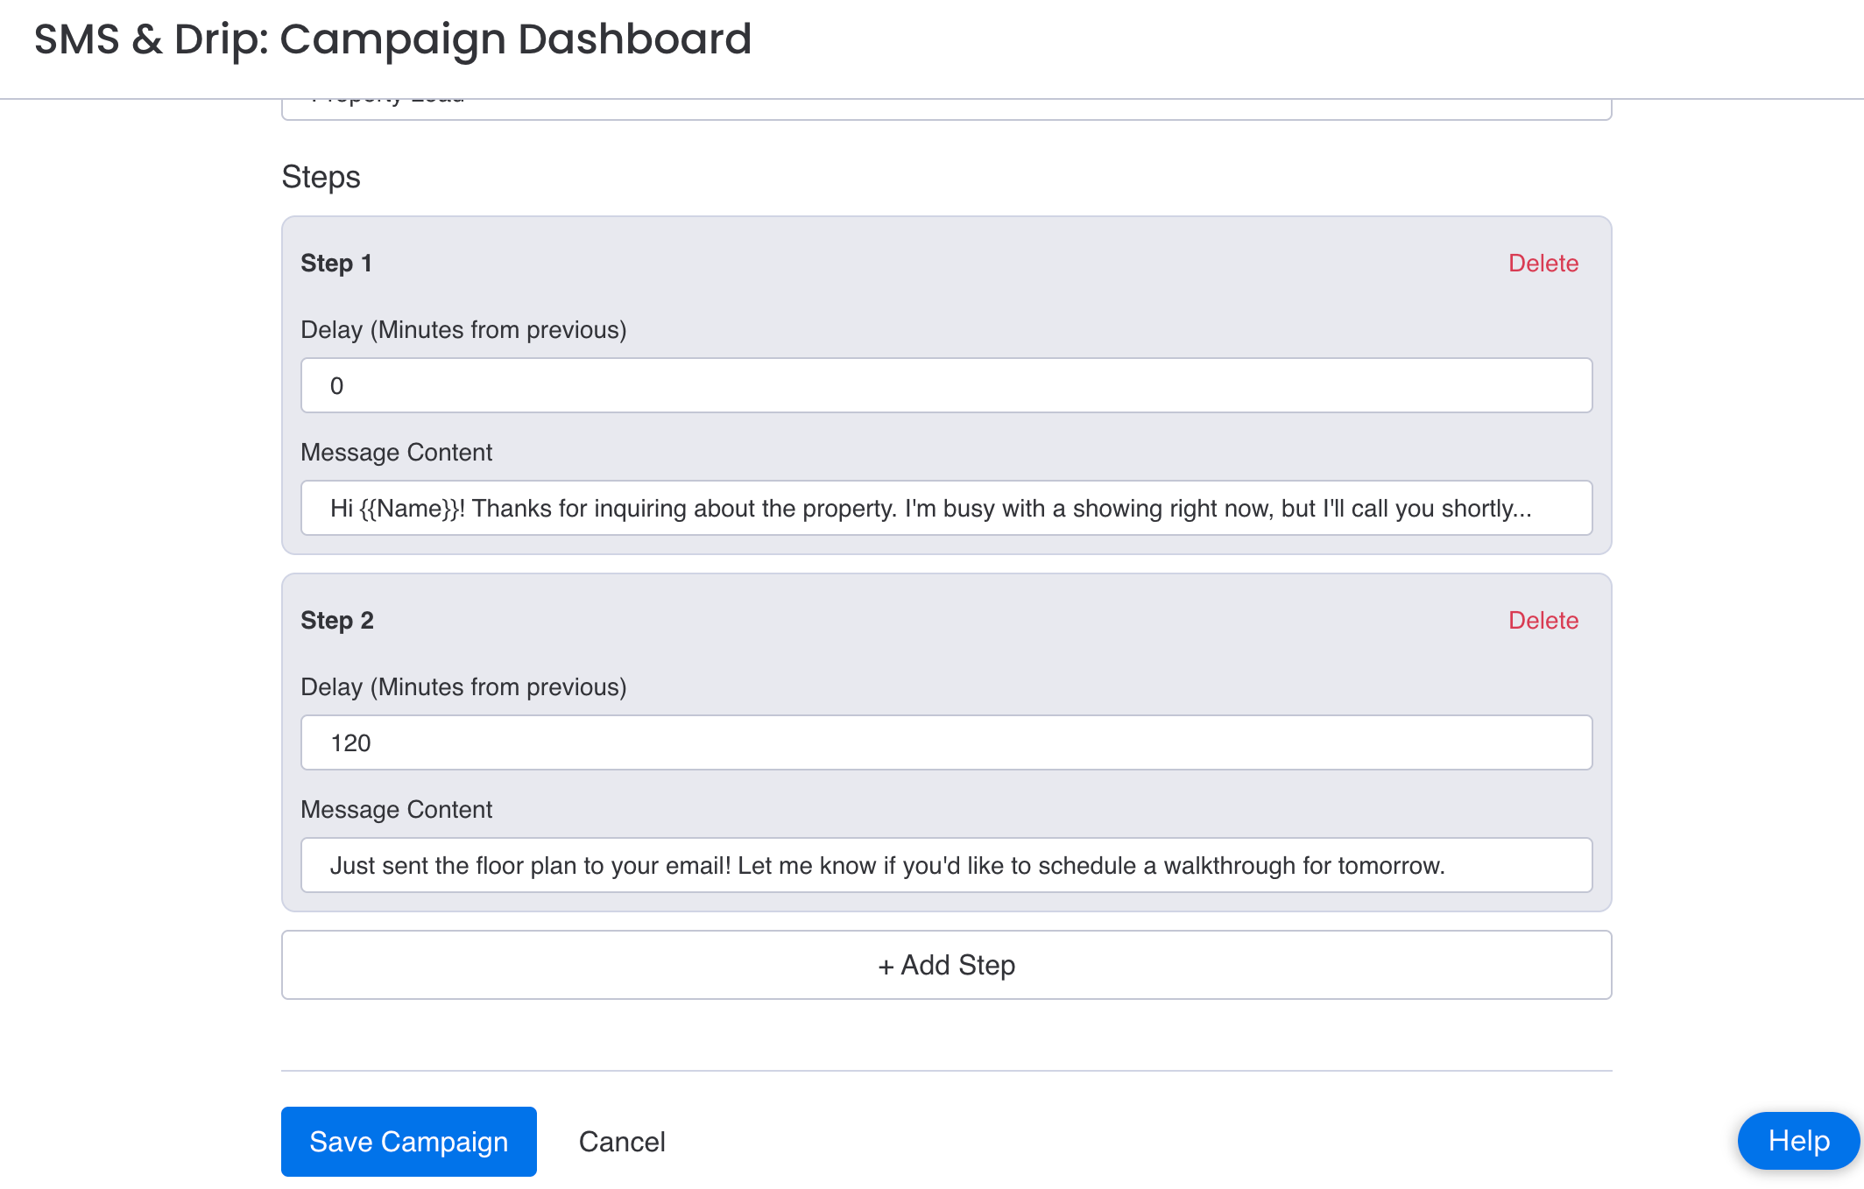Add a new step to the campaign

pos(946,965)
